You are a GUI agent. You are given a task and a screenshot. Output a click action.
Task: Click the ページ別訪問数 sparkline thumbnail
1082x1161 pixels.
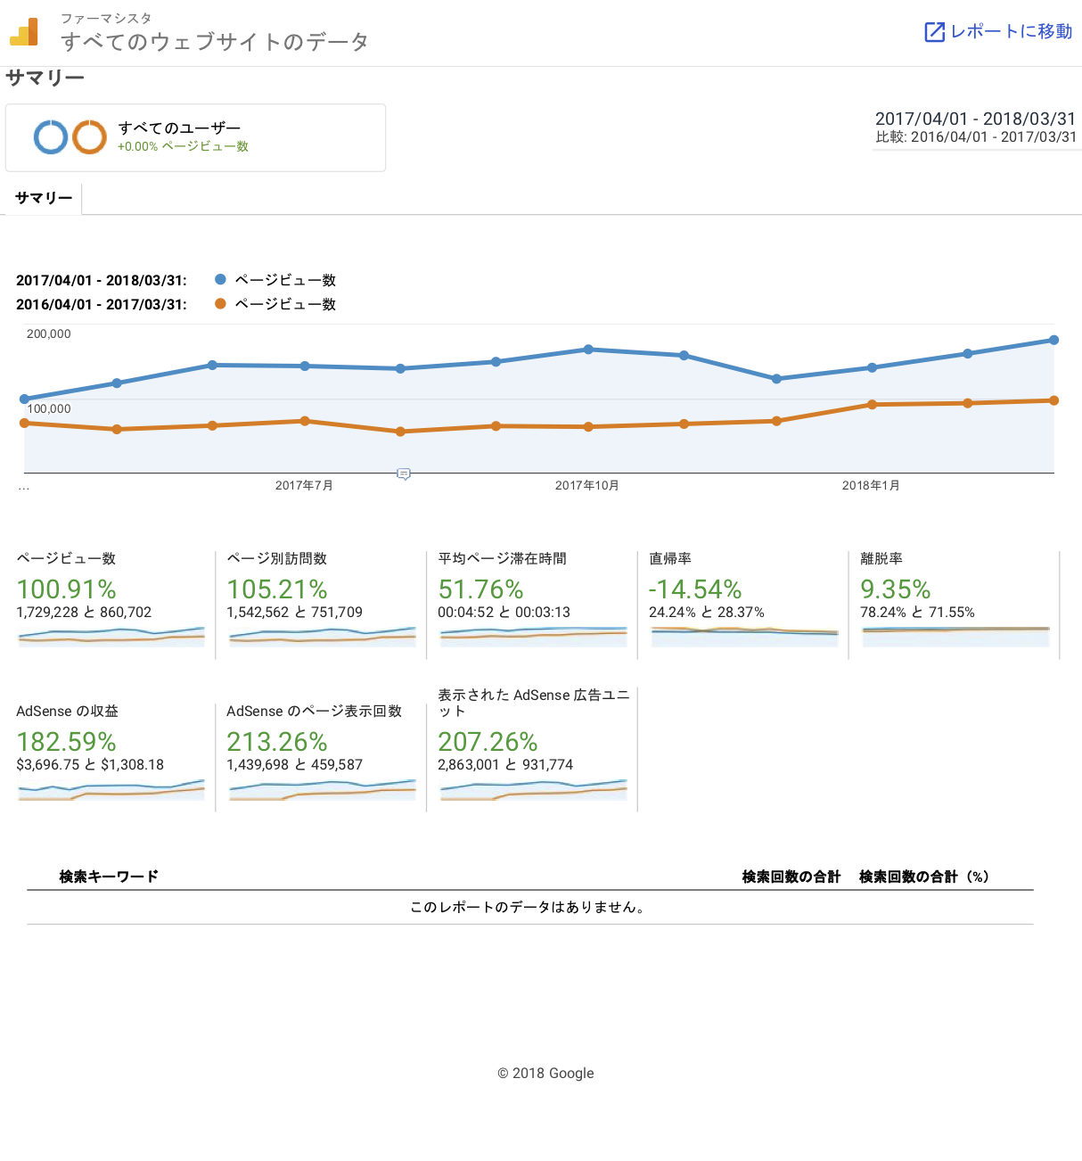click(x=323, y=636)
